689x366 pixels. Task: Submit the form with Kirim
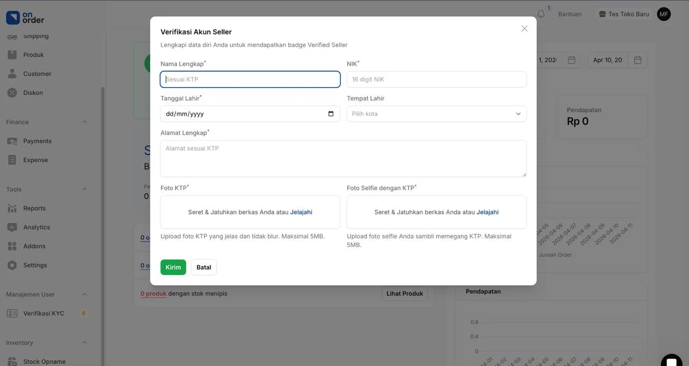[x=173, y=268]
